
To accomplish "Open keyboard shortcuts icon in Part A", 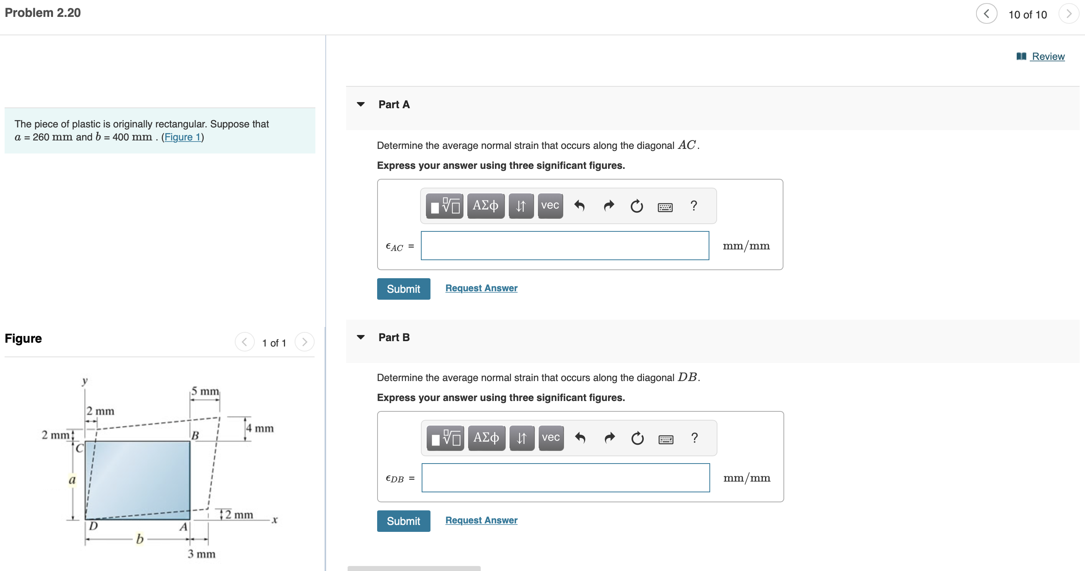I will [665, 207].
